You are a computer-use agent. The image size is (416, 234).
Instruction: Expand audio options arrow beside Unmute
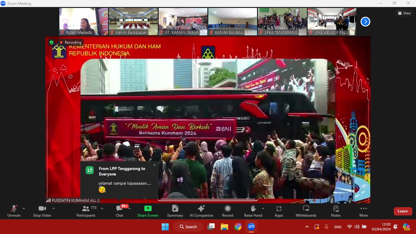click(24, 208)
